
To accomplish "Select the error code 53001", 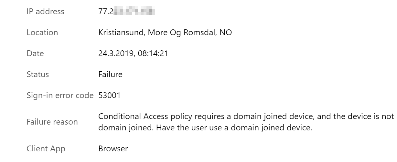I will [110, 96].
